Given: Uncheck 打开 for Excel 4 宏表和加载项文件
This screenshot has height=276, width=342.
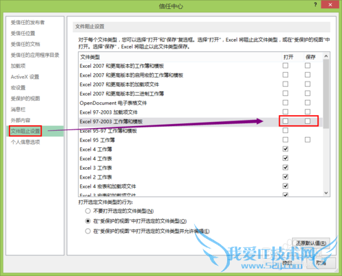Looking at the screenshot, I should pos(285,186).
